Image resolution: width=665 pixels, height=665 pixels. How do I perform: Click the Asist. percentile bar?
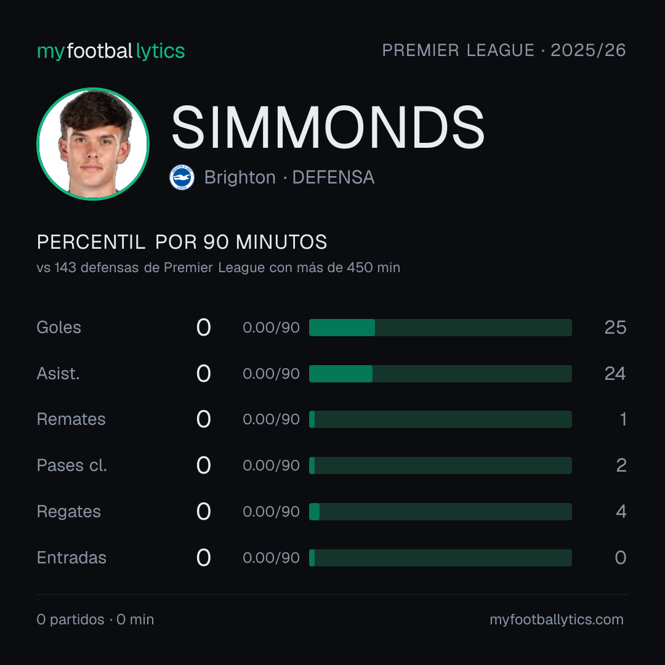point(440,374)
